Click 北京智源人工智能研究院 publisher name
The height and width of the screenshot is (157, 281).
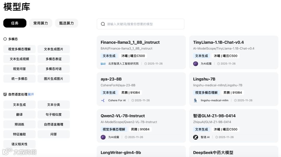pyautogui.click(x=124, y=63)
